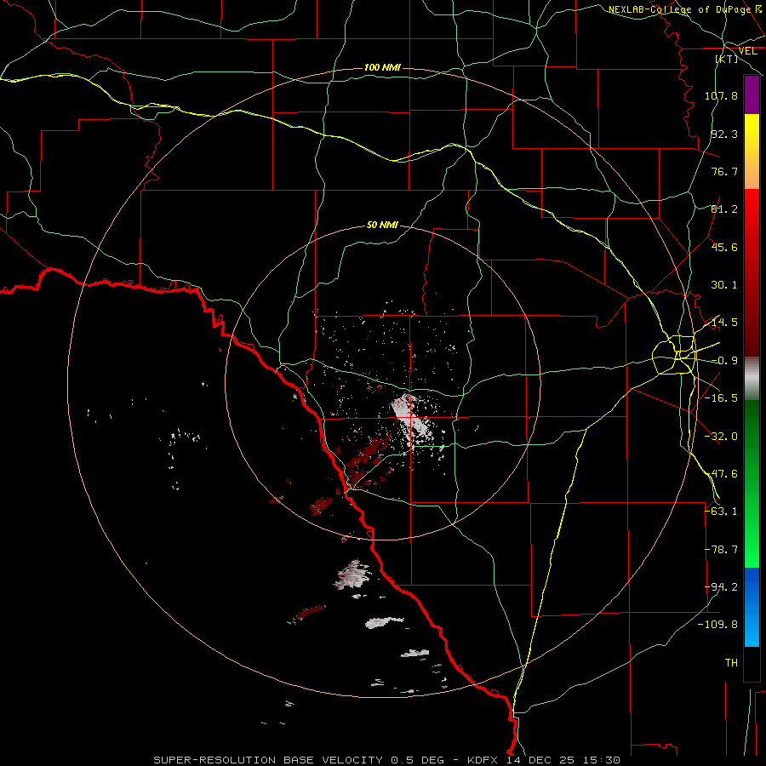Click the 92.3 legend value
The image size is (766, 766).
(x=724, y=134)
